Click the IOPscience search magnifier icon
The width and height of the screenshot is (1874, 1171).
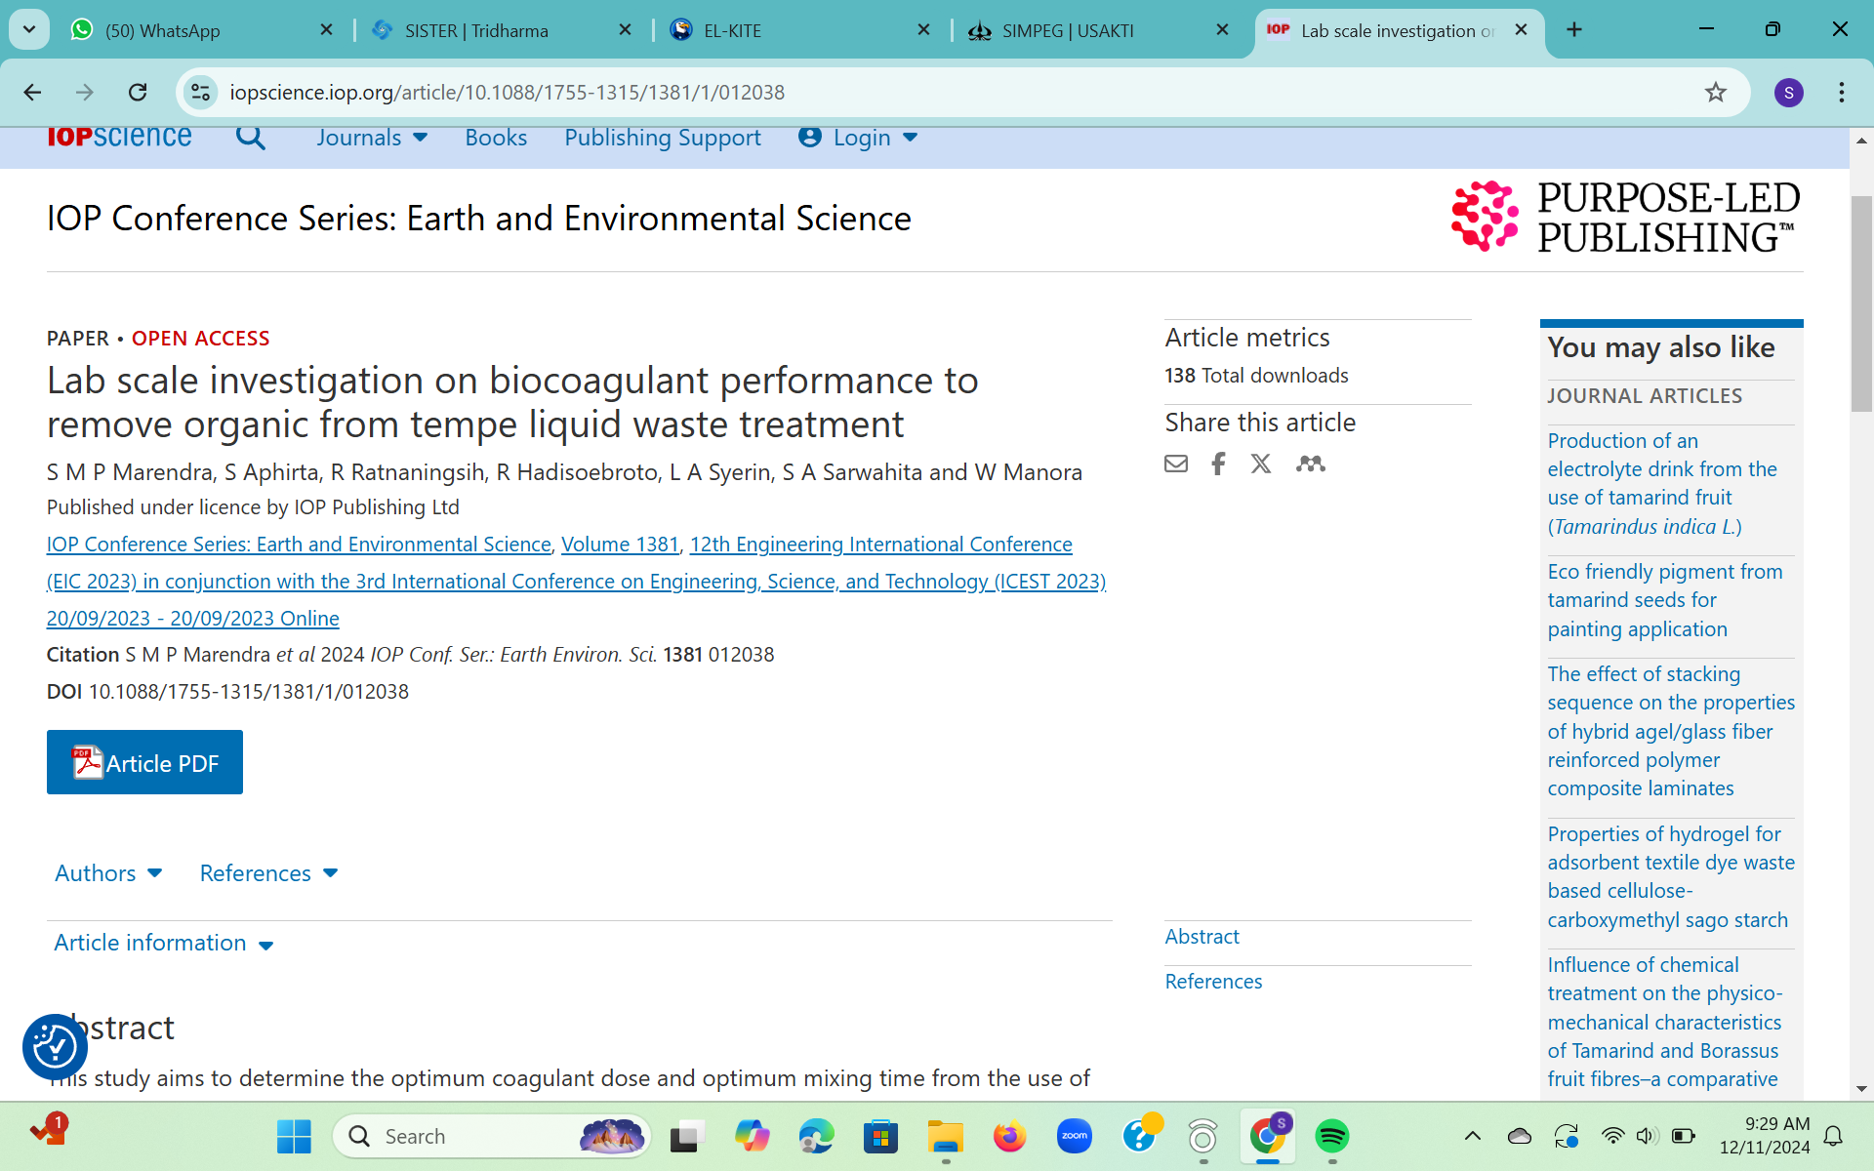tap(250, 138)
